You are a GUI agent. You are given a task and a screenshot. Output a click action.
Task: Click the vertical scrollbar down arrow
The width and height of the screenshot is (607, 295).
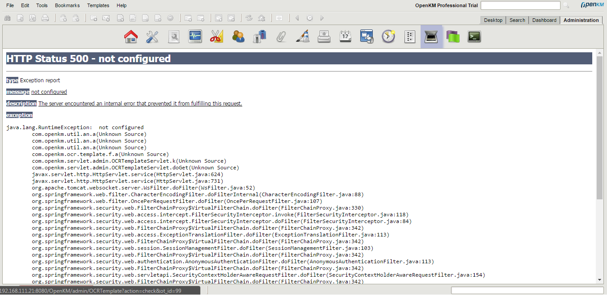[x=599, y=280]
